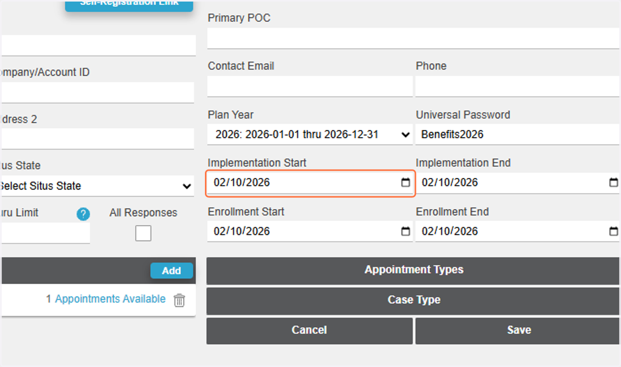Click the blue help question mark icon
This screenshot has height=367, width=621.
(83, 214)
